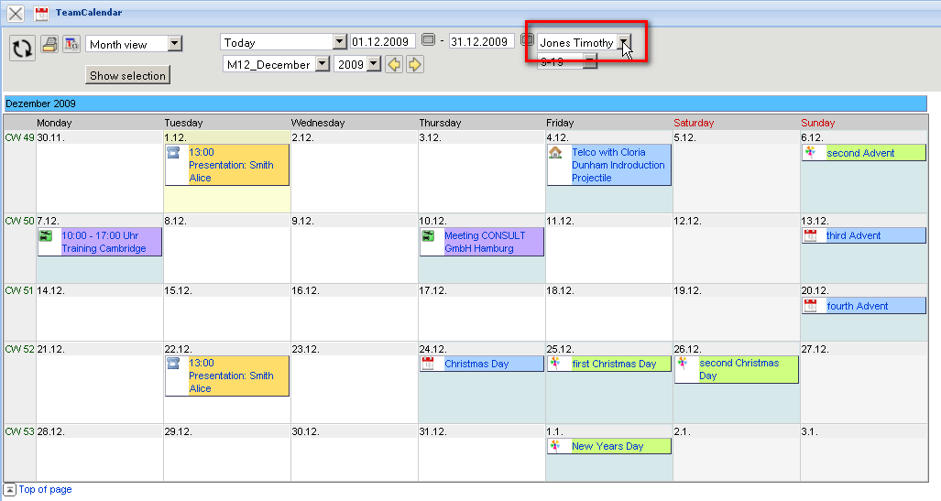This screenshot has width=941, height=501.
Task: Expand the Month view dropdown
Action: point(175,44)
